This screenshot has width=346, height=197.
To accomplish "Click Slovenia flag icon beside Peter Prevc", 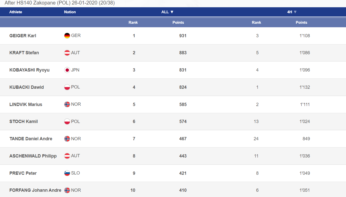I will coord(67,173).
